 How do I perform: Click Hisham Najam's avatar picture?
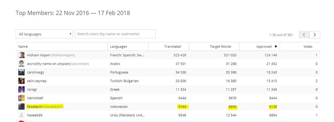(21, 55)
